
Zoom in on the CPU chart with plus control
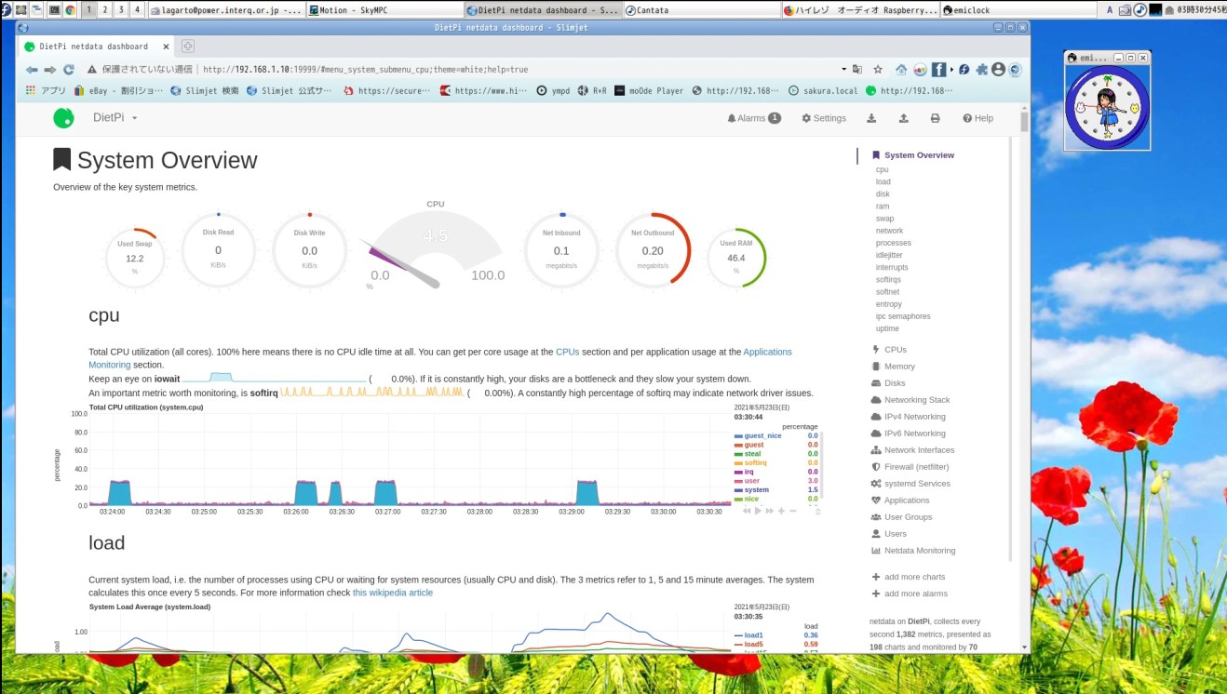(x=780, y=511)
